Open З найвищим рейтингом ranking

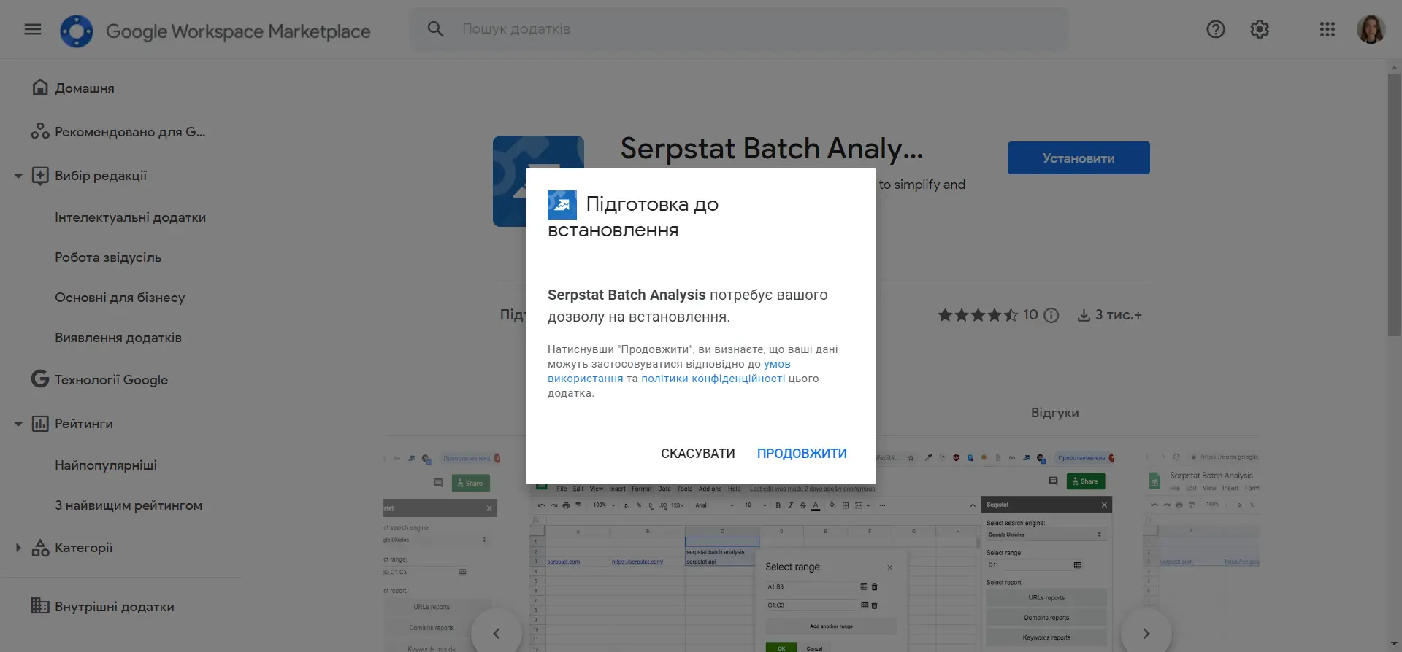(129, 505)
